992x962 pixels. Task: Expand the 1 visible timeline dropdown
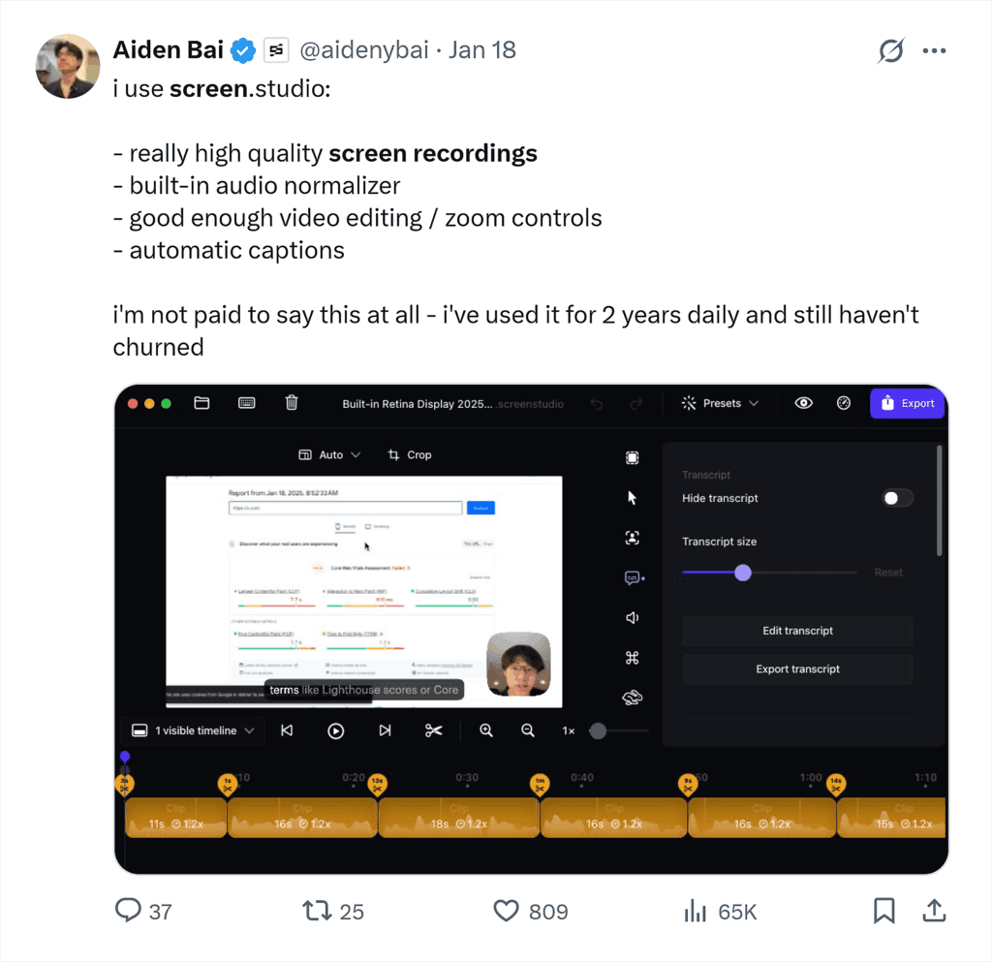click(x=192, y=730)
